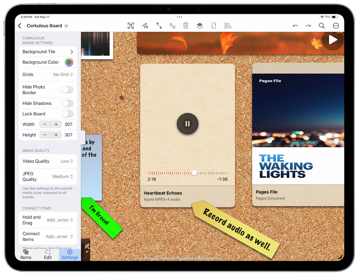
Task: Open Connect Items action dropdown
Action: tap(59, 236)
